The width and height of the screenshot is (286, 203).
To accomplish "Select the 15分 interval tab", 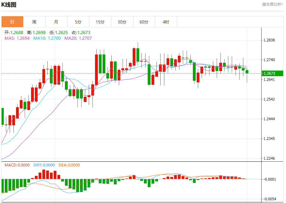I will 100,22.
